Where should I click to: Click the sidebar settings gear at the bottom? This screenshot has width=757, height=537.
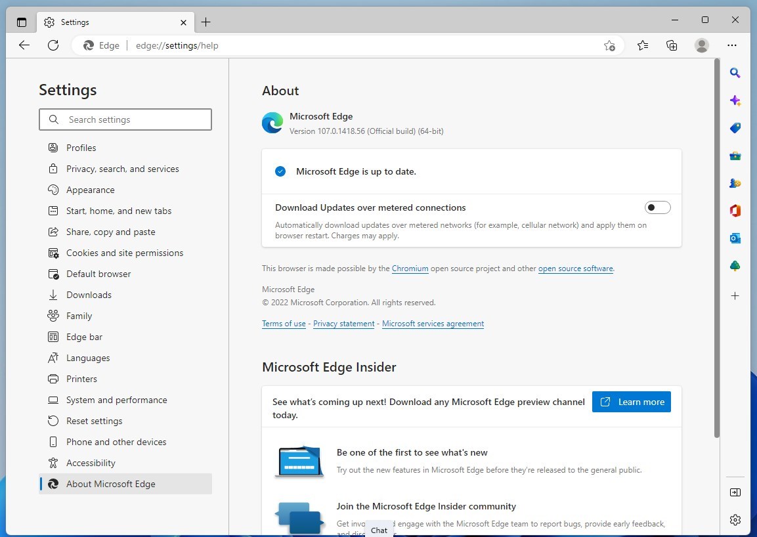coord(735,519)
